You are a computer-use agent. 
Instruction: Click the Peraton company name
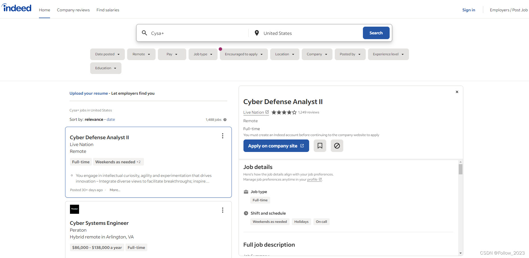[x=78, y=230]
